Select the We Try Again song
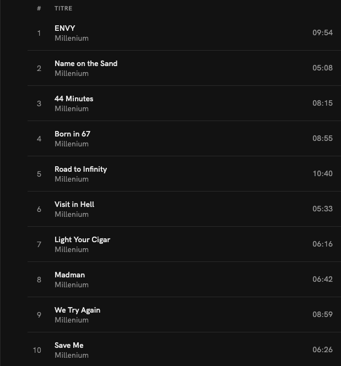 (77, 310)
